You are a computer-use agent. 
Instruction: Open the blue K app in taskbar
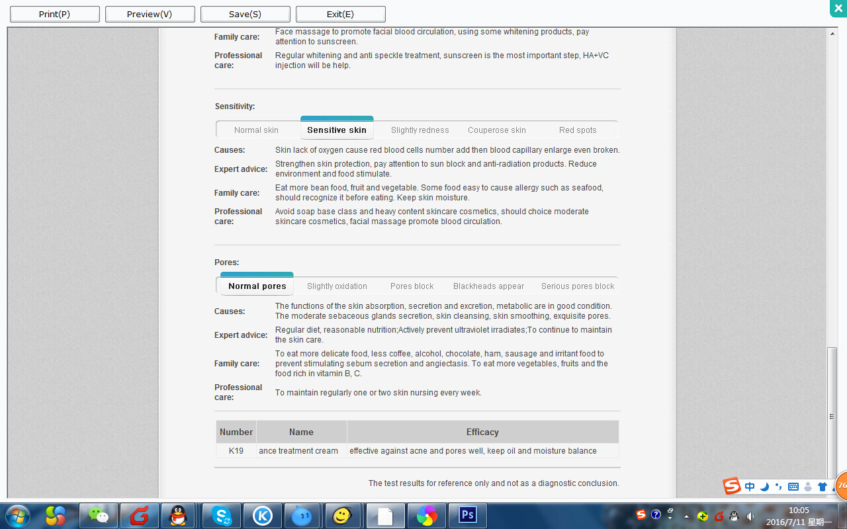(262, 515)
